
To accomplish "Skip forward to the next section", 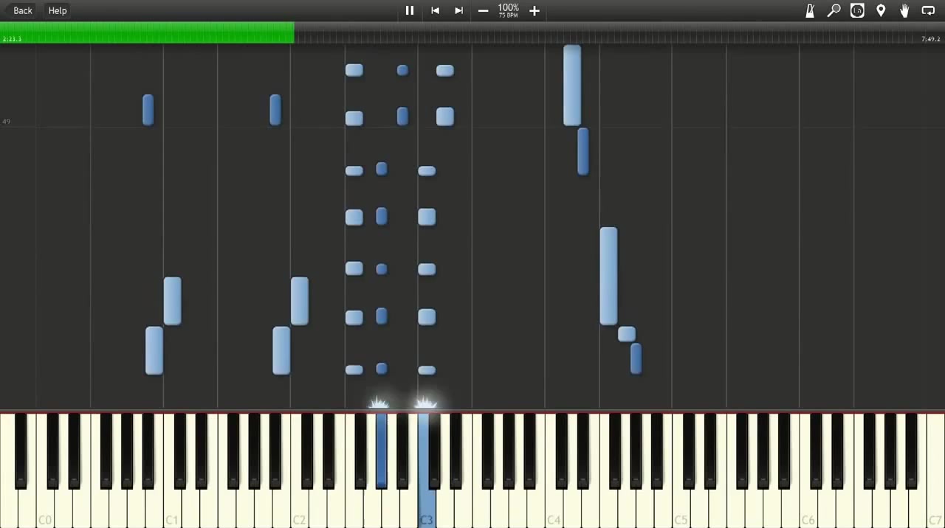I will (x=458, y=10).
